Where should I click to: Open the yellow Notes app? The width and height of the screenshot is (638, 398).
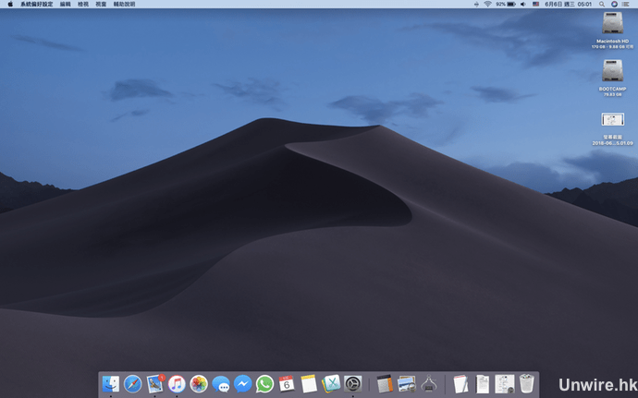point(309,384)
